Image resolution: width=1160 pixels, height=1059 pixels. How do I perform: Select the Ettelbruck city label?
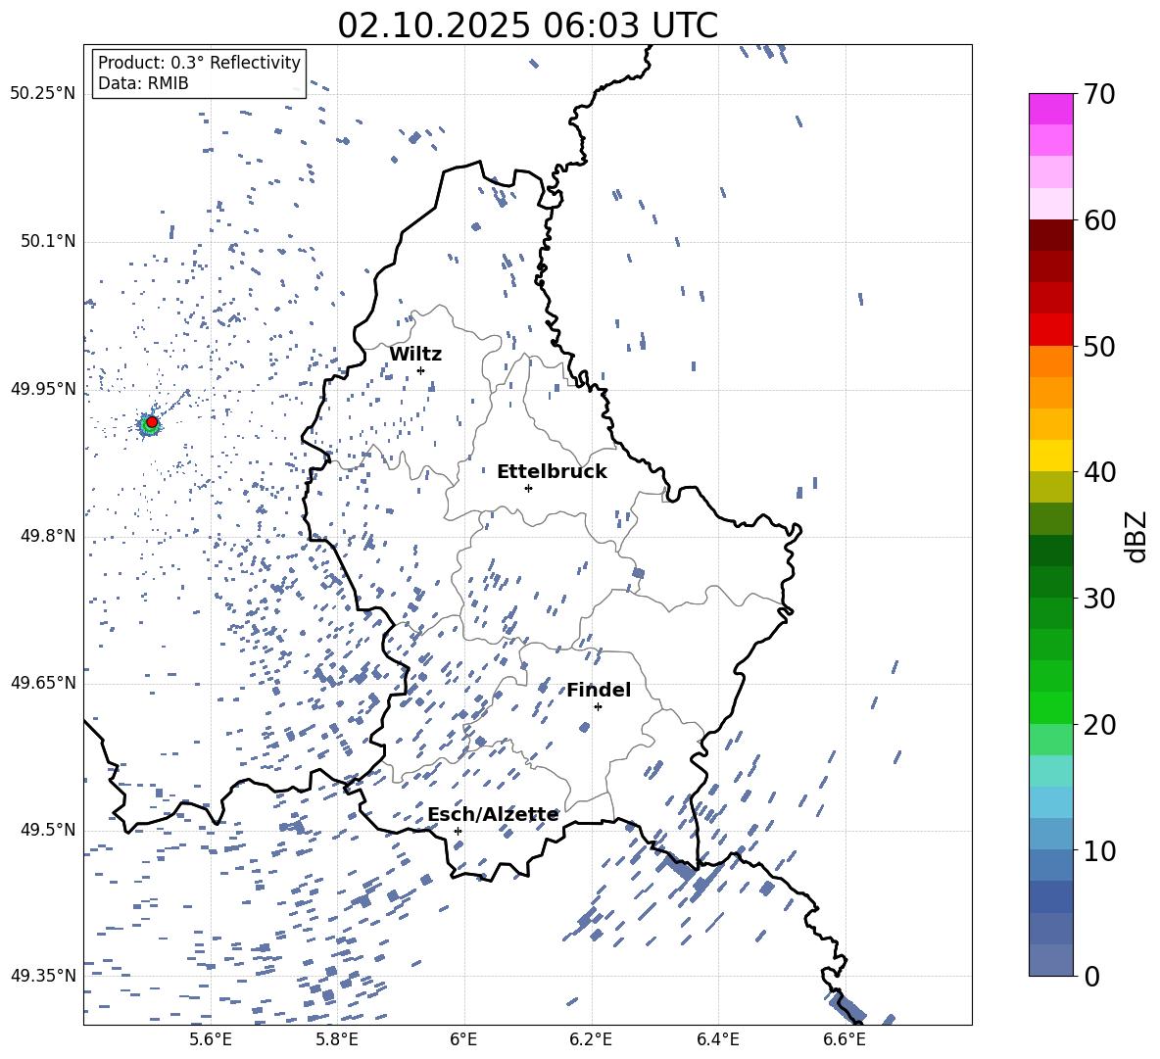[552, 472]
